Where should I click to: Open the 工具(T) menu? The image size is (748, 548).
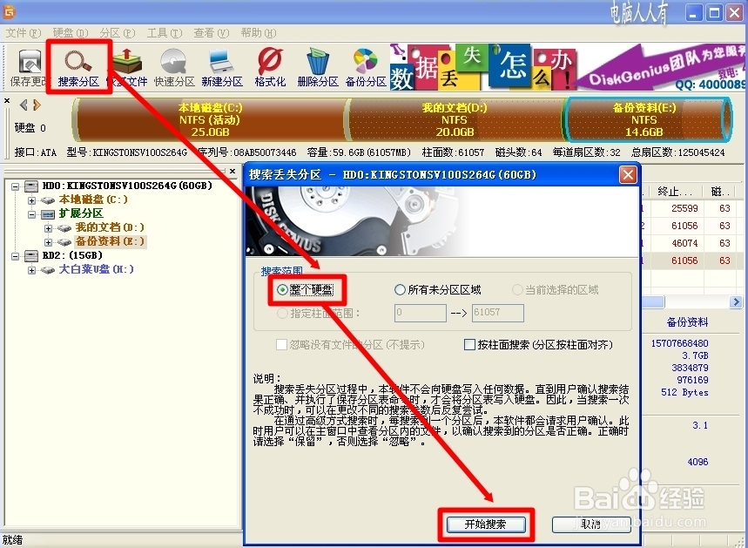[x=164, y=33]
